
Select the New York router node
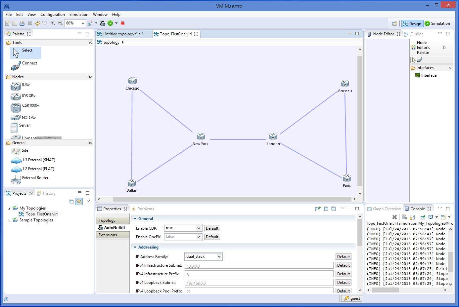point(201,136)
